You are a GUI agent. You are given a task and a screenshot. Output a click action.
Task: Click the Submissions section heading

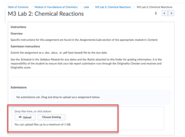tap(19, 87)
